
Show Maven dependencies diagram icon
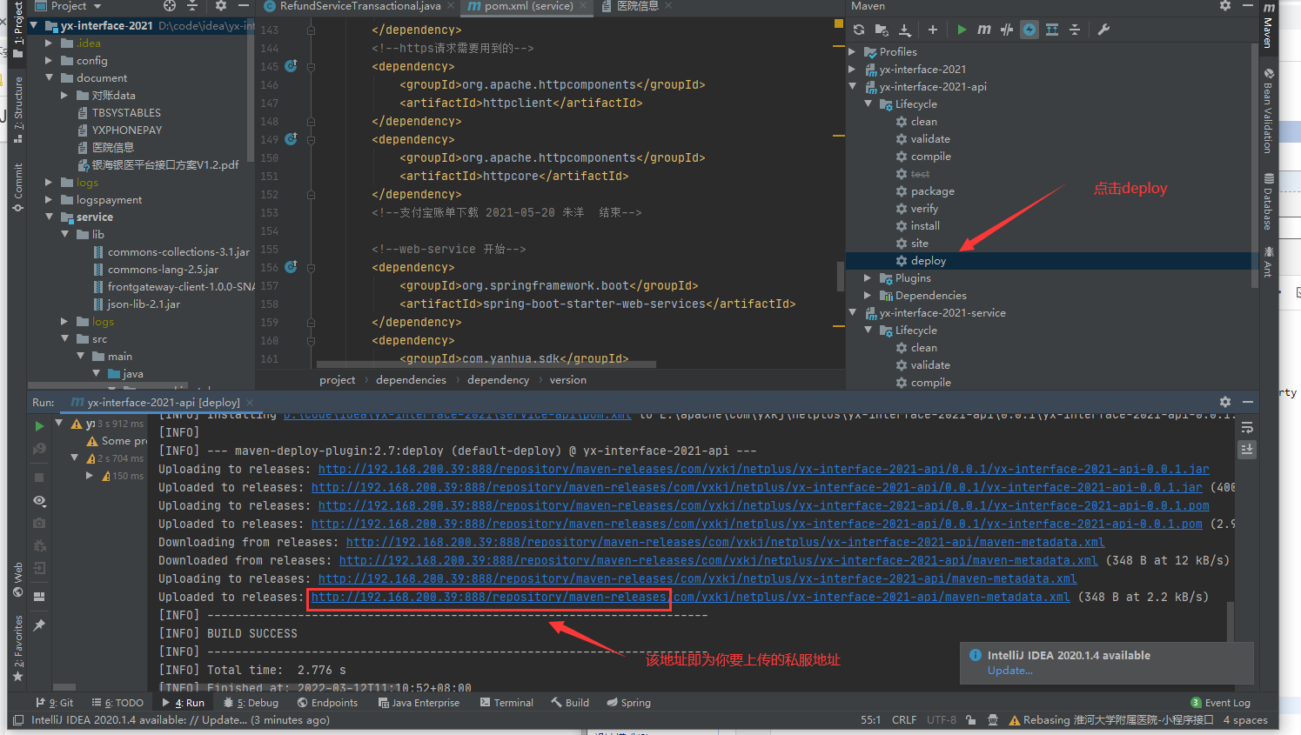click(x=1052, y=30)
